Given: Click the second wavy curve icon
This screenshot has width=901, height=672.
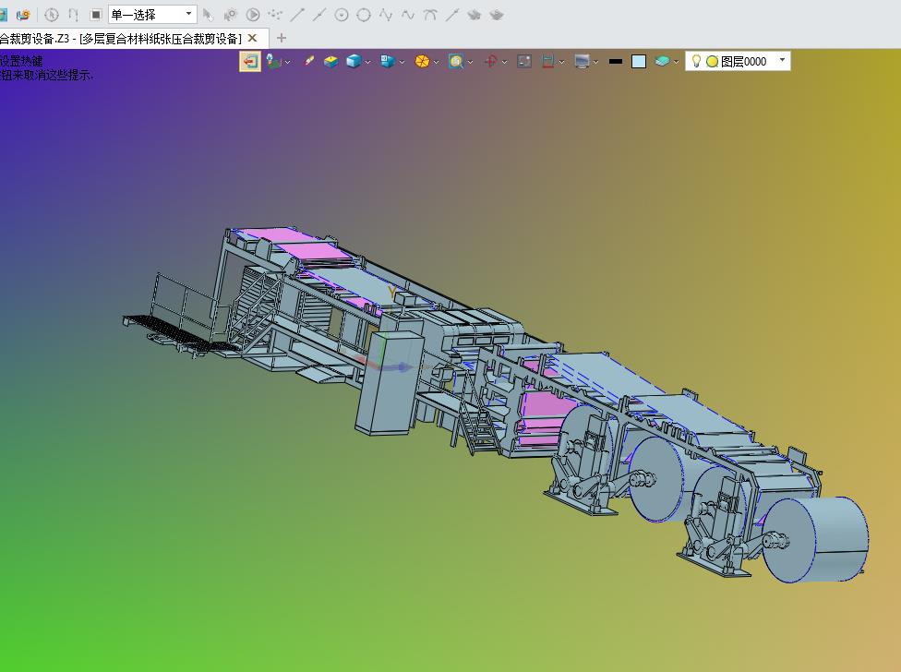Looking at the screenshot, I should pyautogui.click(x=408, y=15).
